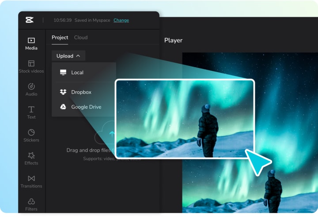Click the 10:56:39 save timestamp

click(62, 20)
